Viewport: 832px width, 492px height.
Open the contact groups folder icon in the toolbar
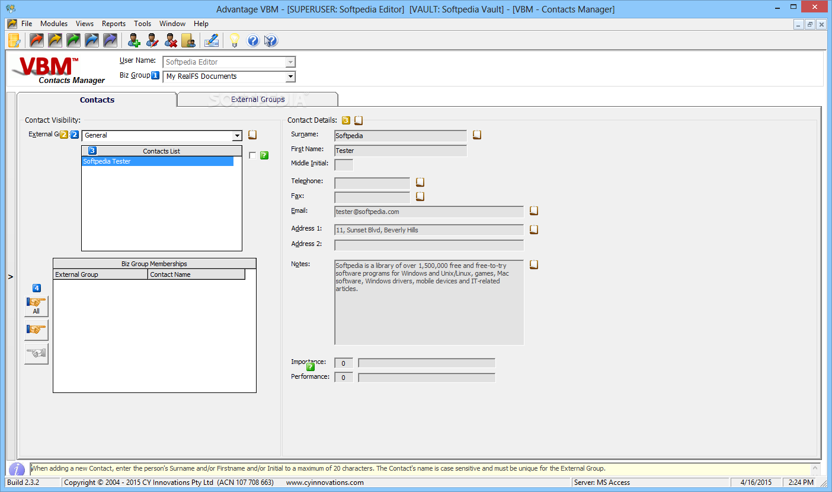(188, 40)
